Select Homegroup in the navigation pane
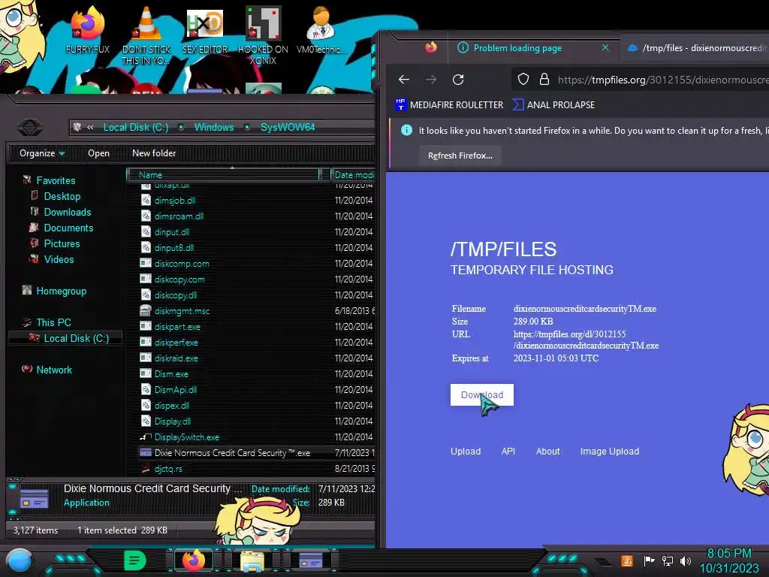 click(x=62, y=291)
